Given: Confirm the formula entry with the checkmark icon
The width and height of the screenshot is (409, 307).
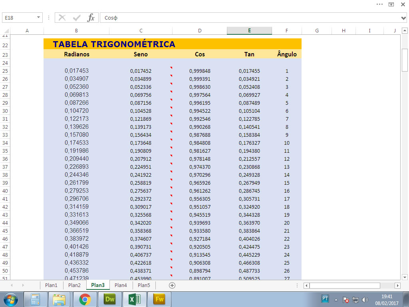Looking at the screenshot, I should click(x=77, y=18).
